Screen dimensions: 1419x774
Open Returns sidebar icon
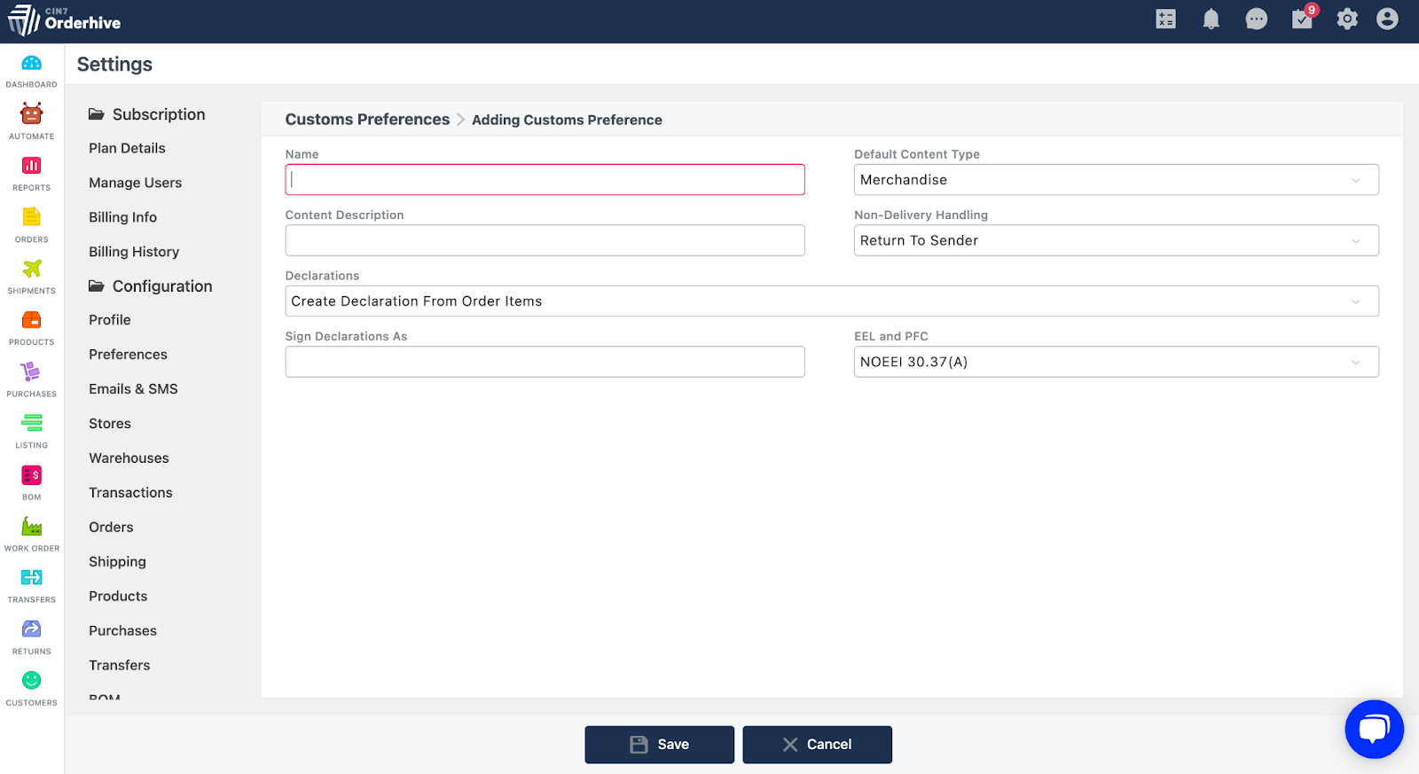coord(31,629)
